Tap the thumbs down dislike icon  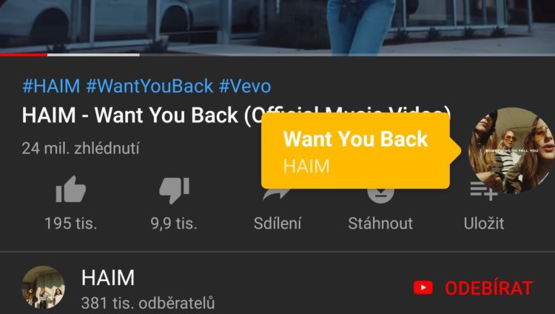(174, 190)
